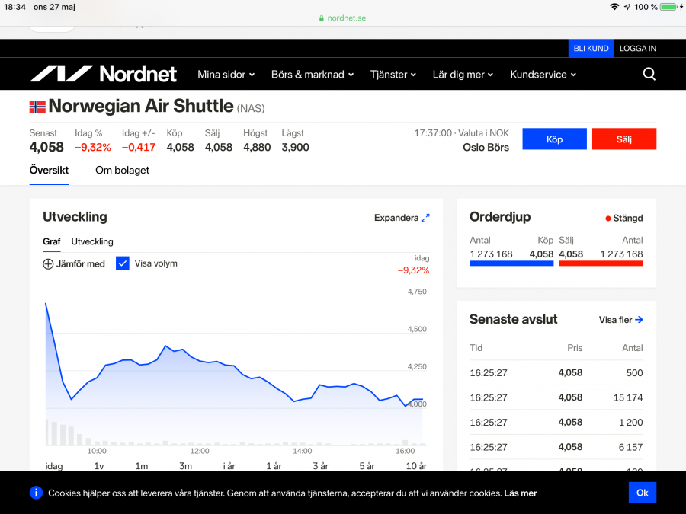Click the Norwegian flag icon
686x514 pixels.
click(37, 107)
